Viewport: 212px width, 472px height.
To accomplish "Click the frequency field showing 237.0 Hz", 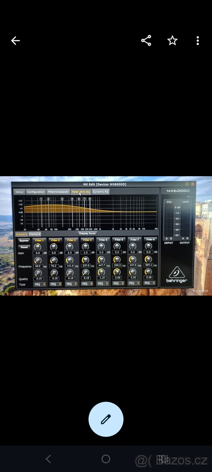I will click(86, 266).
